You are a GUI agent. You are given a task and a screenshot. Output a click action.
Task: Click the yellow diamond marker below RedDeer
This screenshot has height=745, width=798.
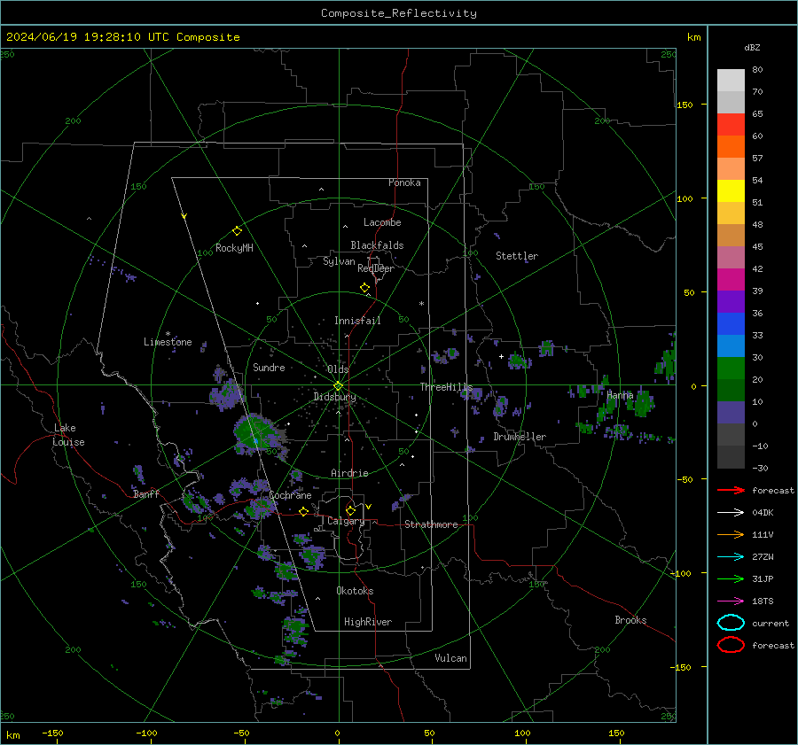(364, 288)
